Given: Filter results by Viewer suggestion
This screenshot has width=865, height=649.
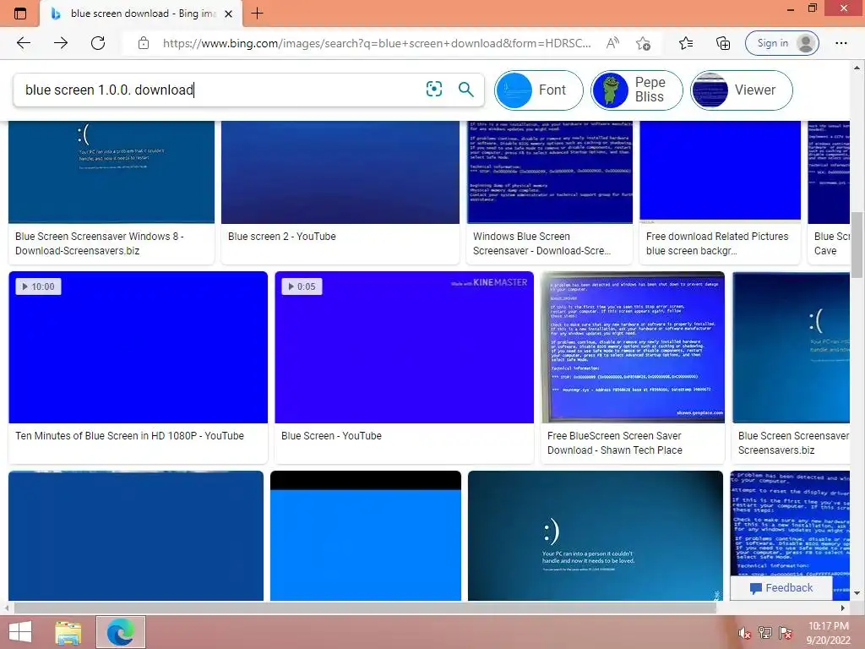Looking at the screenshot, I should (742, 90).
